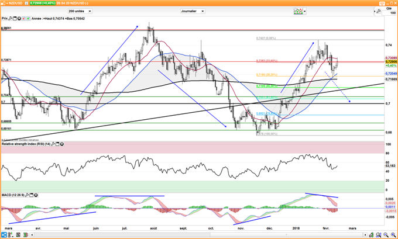The image size is (398, 239).
Task: Click the 0,68655 level label on left
Action: pos(6,122)
